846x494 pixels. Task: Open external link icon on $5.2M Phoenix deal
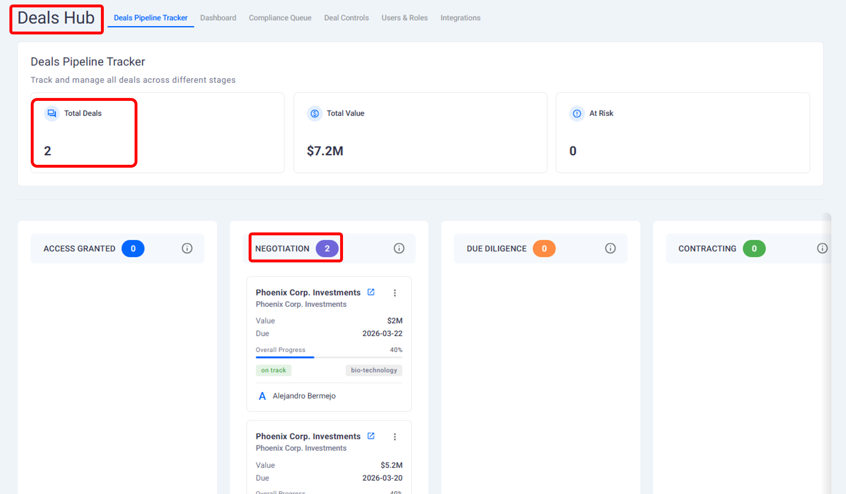(x=371, y=436)
